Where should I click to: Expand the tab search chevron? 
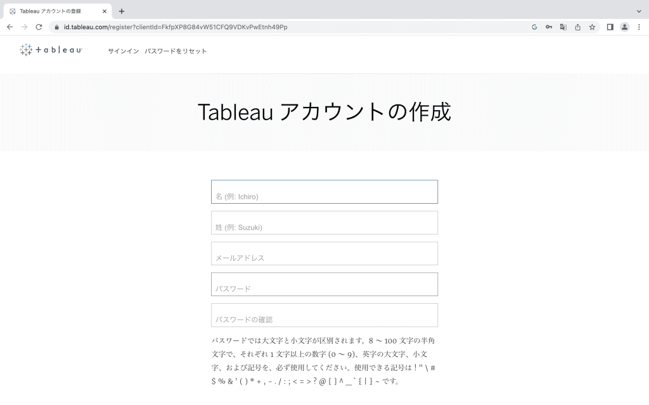[639, 11]
